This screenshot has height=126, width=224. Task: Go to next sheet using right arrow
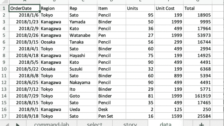tap(17, 125)
